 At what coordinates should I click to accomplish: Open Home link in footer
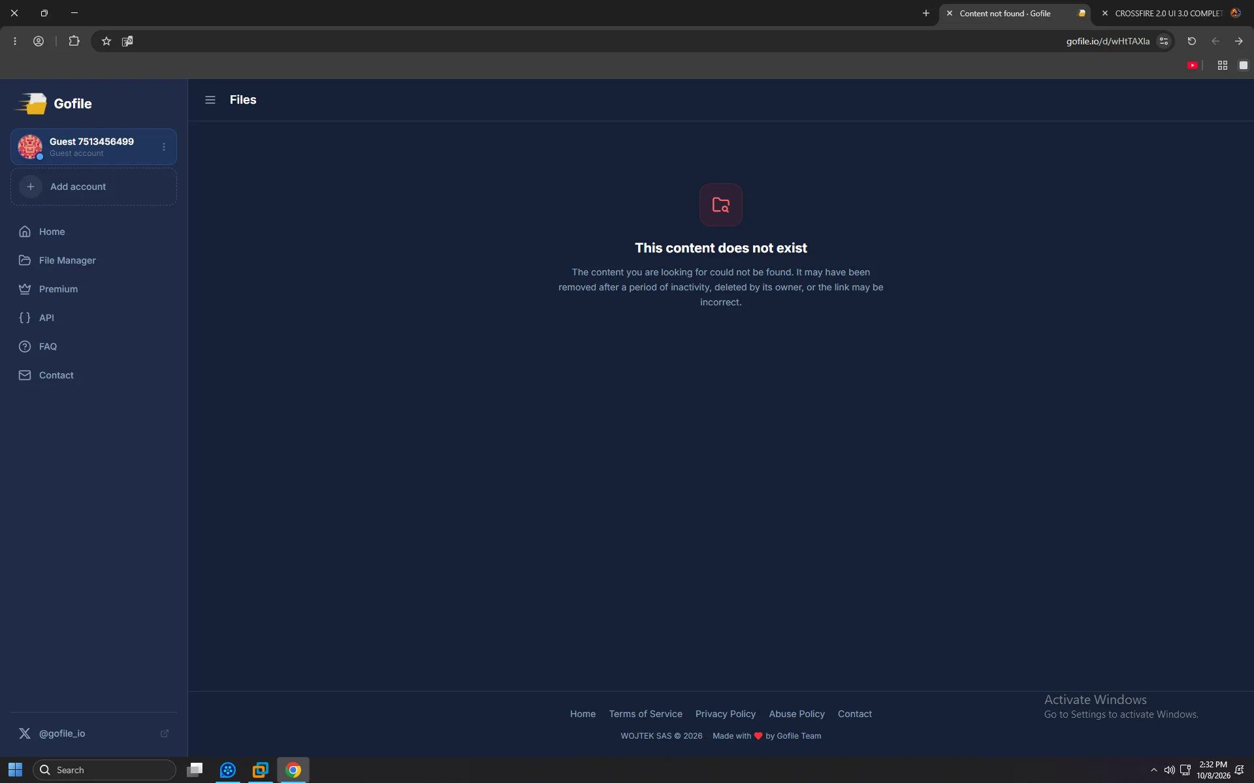(x=583, y=714)
